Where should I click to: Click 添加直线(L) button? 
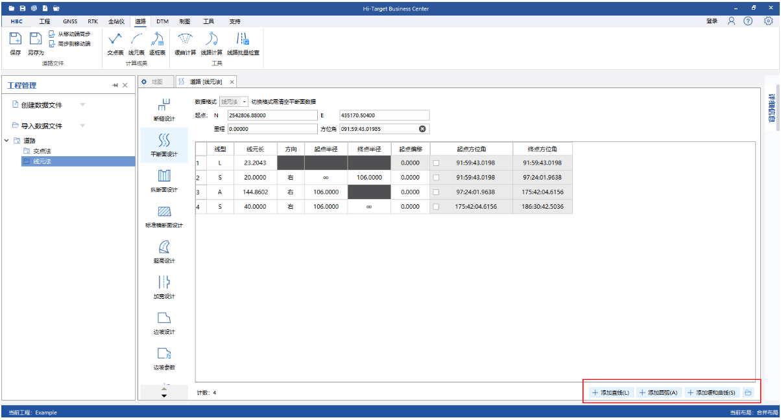tap(610, 392)
